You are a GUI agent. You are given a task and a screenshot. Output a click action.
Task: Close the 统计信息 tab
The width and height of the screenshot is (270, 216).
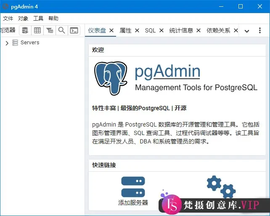click(199, 30)
